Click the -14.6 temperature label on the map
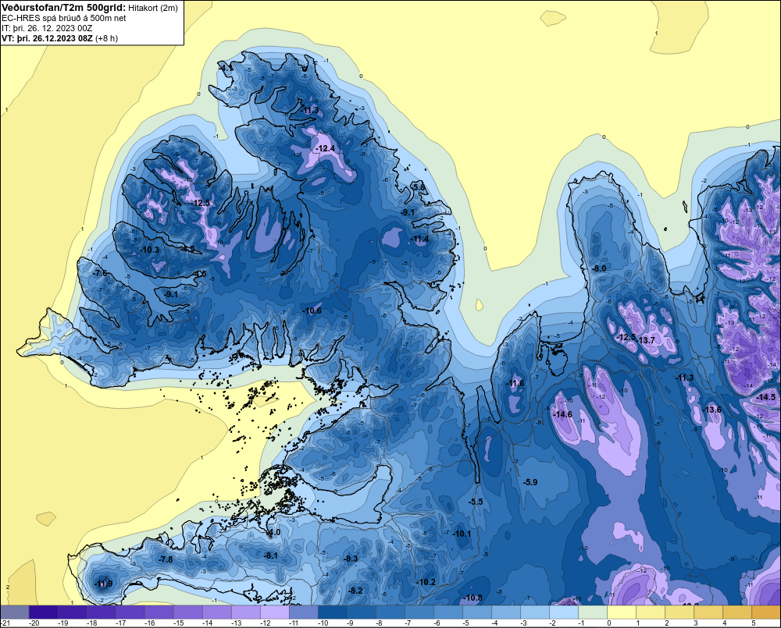The height and width of the screenshot is (628, 781). click(562, 414)
